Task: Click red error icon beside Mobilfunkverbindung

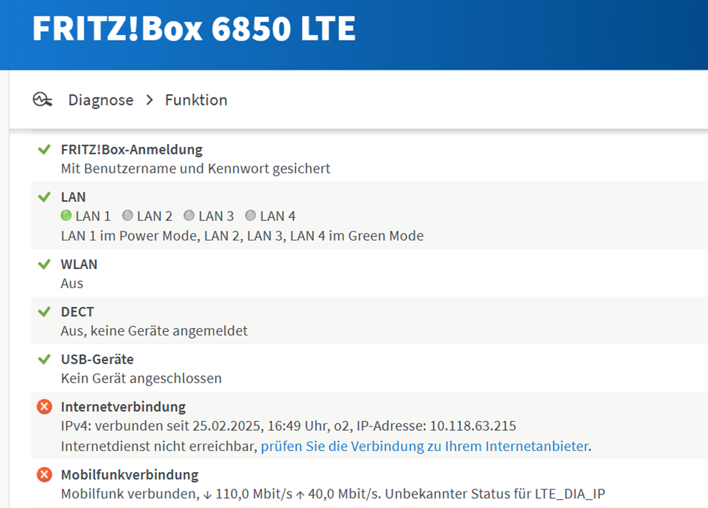Action: tap(44, 474)
